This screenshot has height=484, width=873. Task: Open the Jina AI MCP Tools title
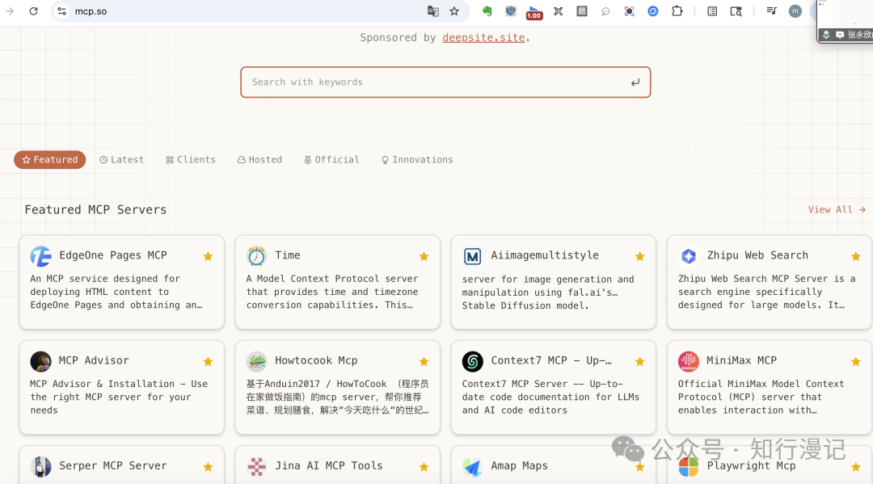[x=328, y=465]
